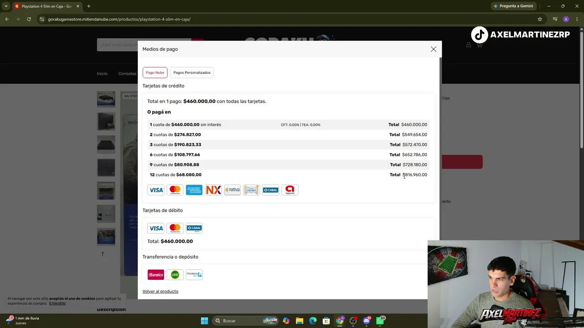The height and width of the screenshot is (328, 584).
Task: Click the Naranja X (NX) card logo
Action: tap(213, 190)
